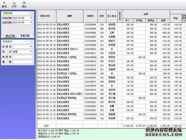Image resolution: width=186 pixels, height=140 pixels.
Task: Click the 查询 (Query) toolbar icon
Action: [x=4, y=4]
